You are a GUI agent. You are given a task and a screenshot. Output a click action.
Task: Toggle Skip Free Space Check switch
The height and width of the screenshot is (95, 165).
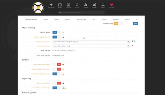(x=57, y=83)
